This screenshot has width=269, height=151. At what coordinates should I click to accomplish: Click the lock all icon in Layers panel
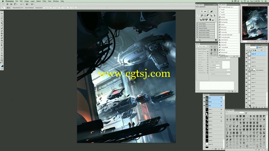point(255,50)
